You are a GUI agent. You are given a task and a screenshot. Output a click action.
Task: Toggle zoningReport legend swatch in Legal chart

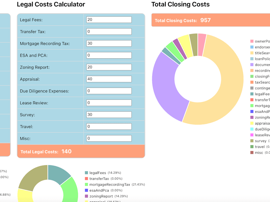(x=86, y=196)
